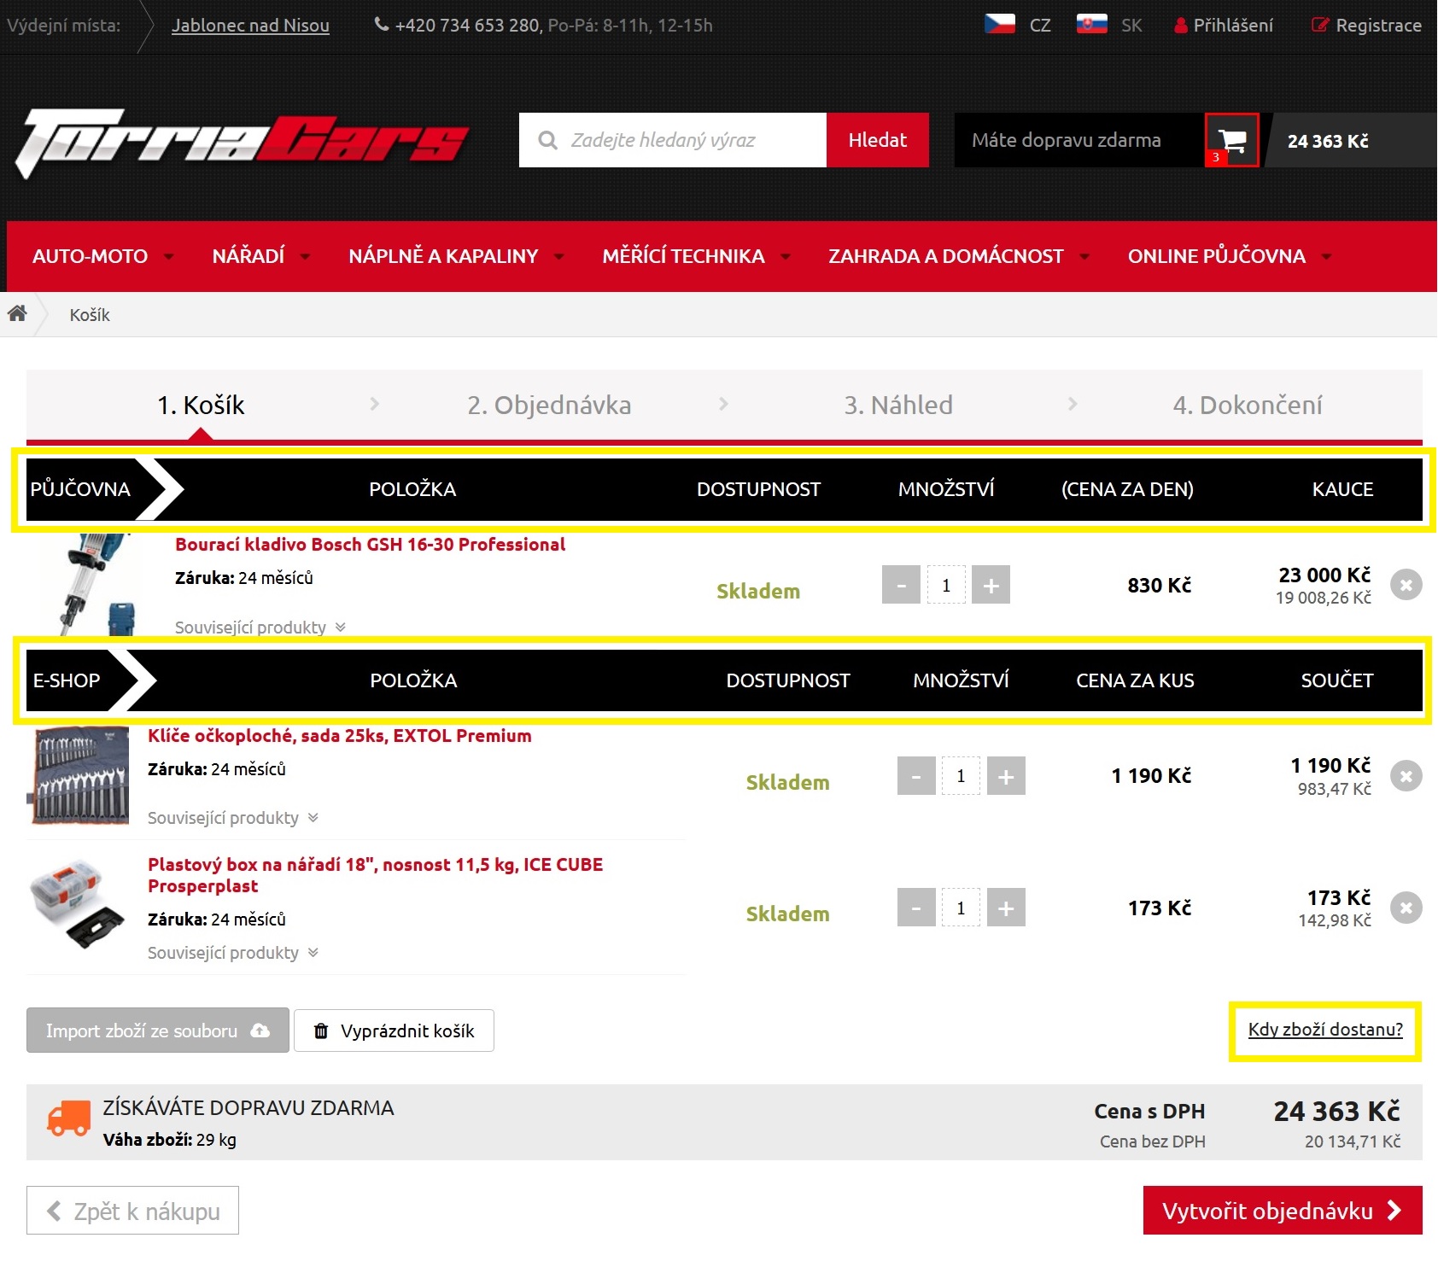Decrease quantity of EXTOL wrench set
Viewport: 1438px width, 1267px height.
click(x=916, y=776)
